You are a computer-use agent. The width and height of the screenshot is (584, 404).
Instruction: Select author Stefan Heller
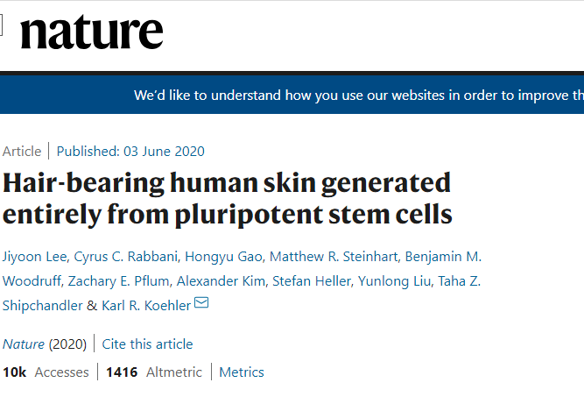312,281
